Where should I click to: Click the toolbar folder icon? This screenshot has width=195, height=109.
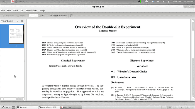pyautogui.click(x=72, y=16)
